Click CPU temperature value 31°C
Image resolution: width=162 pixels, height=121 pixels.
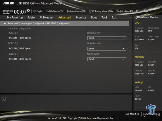pyautogui.click(x=150, y=31)
